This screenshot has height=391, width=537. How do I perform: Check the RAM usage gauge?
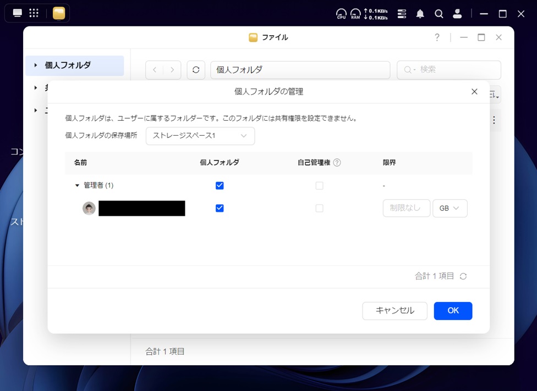[x=355, y=14]
